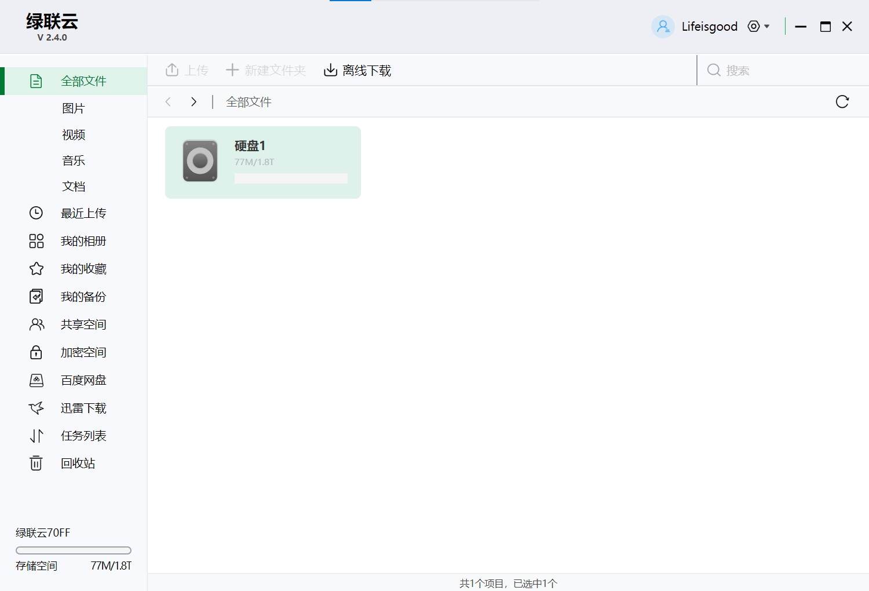Click the 我的收藏 star icon
The width and height of the screenshot is (869, 591).
click(x=36, y=269)
